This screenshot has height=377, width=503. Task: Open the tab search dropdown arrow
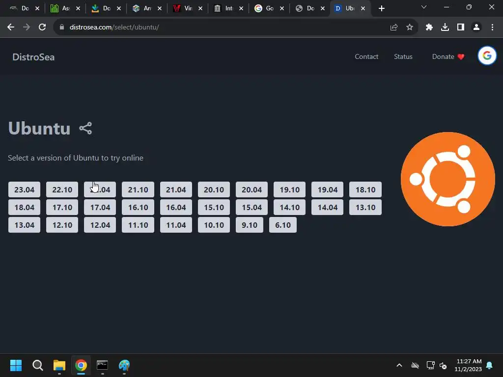point(424,7)
